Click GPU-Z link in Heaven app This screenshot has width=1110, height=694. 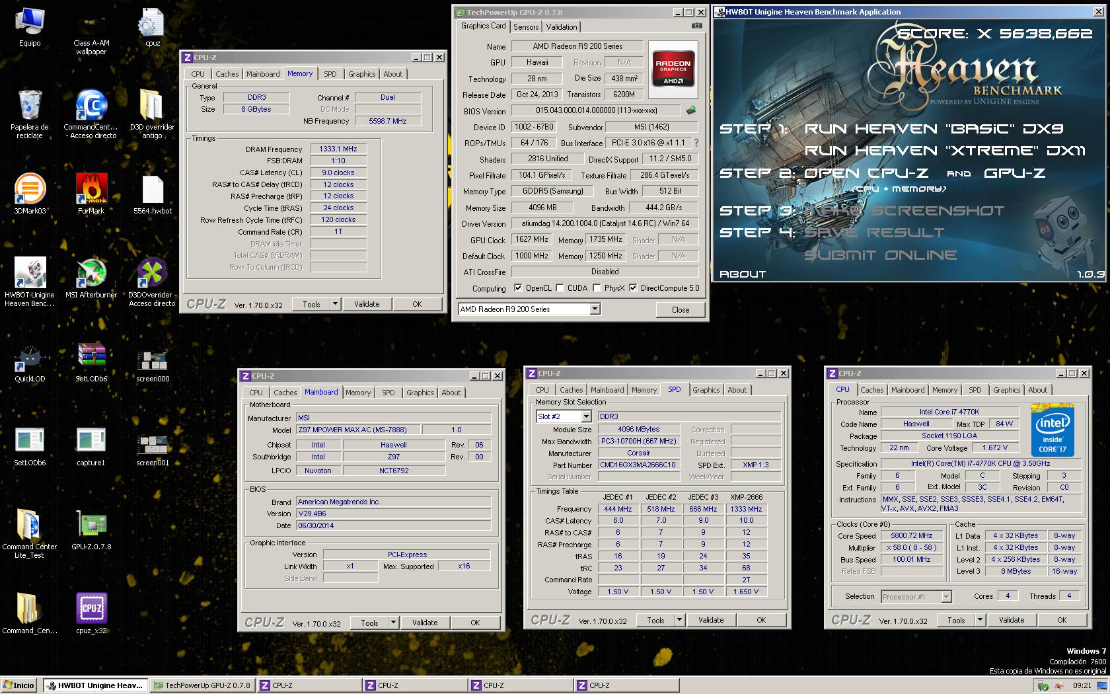pos(1014,173)
